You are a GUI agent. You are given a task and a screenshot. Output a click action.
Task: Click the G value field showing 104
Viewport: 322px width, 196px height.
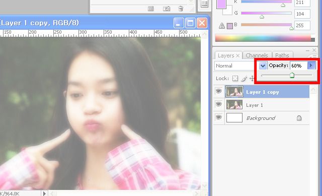(x=302, y=14)
